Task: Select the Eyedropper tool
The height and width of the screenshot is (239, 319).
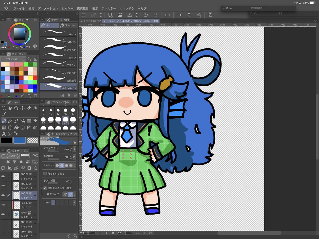Action: [4, 114]
